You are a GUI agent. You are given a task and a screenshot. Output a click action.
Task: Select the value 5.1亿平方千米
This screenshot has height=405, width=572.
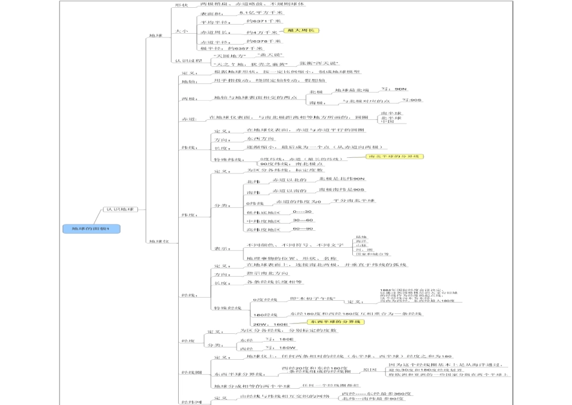[261, 13]
